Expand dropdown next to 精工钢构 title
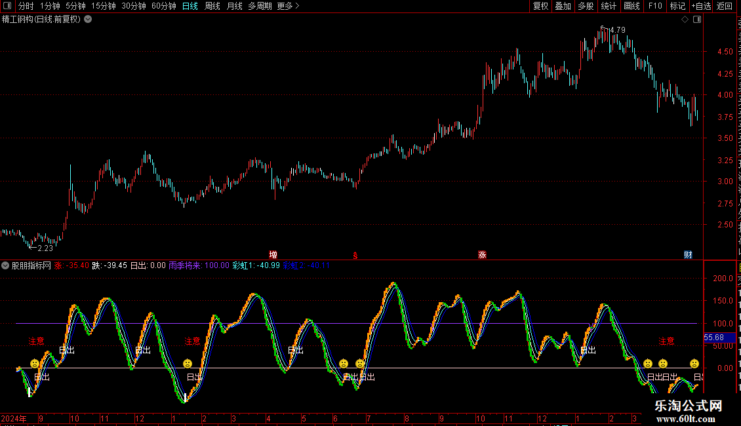 click(x=88, y=20)
